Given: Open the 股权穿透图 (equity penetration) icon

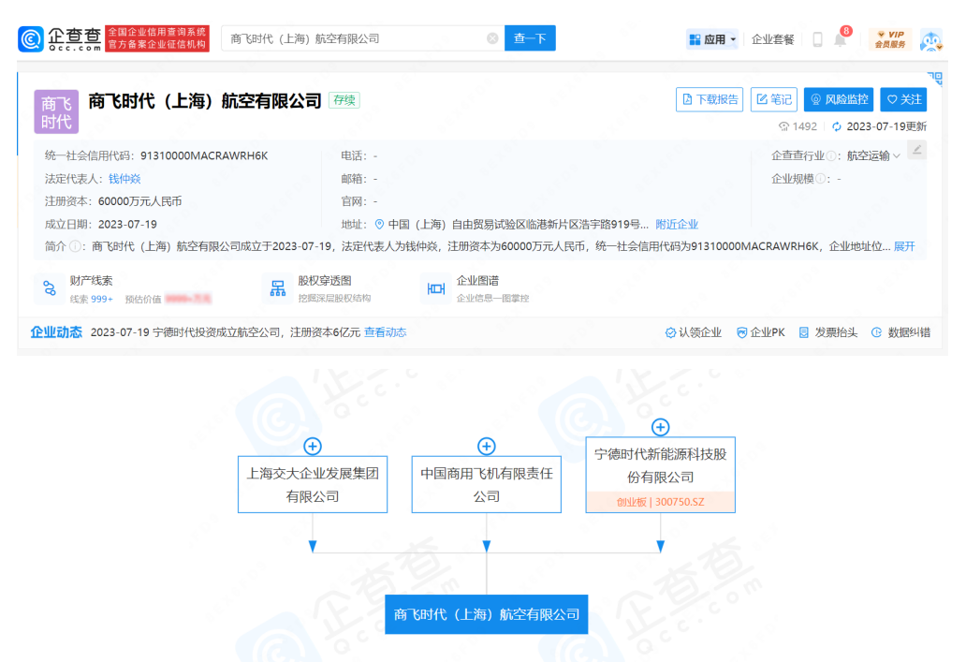Looking at the screenshot, I should click(x=277, y=290).
